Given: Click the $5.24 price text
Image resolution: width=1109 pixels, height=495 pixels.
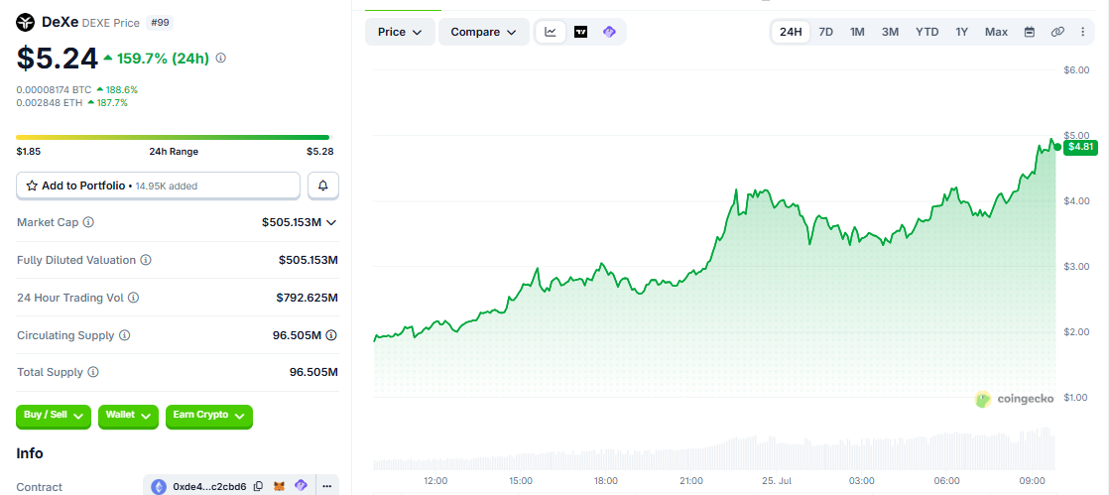Looking at the screenshot, I should tap(58, 59).
